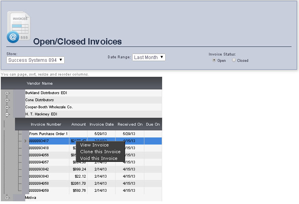Viewport: 299px width, 204px height.
Task: Expand the Motiva vendor row
Action: tap(7, 198)
